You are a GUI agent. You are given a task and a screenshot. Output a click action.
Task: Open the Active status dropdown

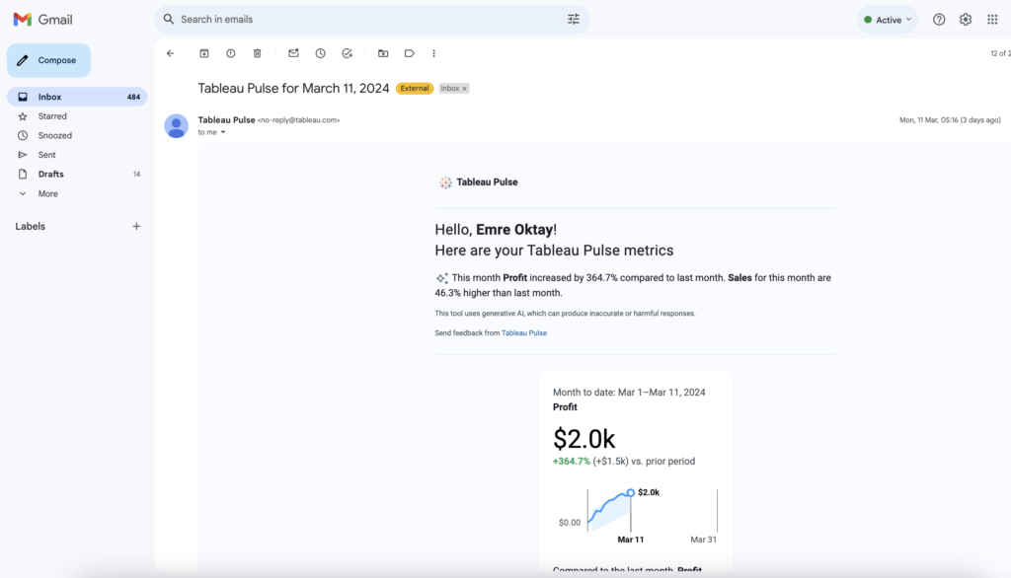coord(888,20)
